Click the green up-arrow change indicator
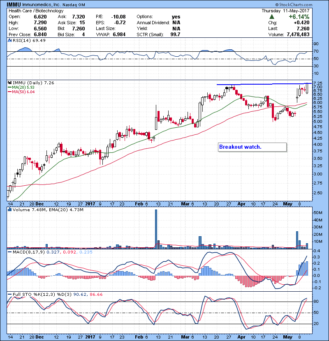The width and height of the screenshot is (329, 341). (271, 17)
